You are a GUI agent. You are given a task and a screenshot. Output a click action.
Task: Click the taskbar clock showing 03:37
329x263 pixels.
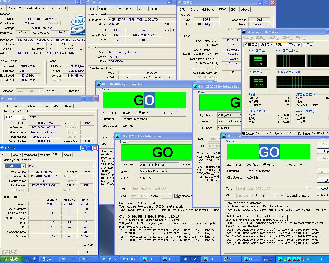319,259
